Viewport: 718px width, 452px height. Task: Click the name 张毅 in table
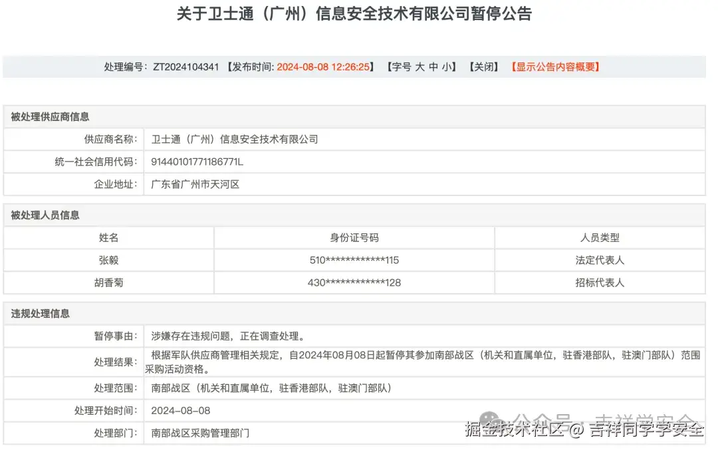[108, 260]
